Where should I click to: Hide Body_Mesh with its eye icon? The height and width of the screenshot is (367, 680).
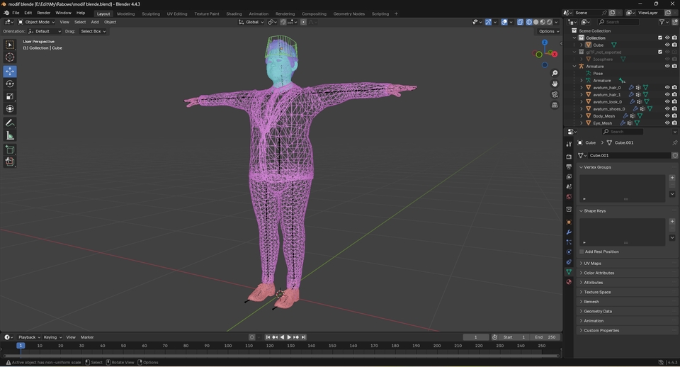coord(667,116)
